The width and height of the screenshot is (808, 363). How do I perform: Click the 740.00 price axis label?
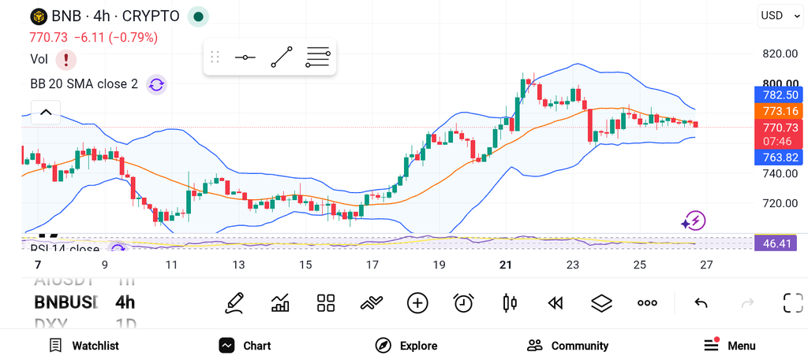(x=780, y=173)
